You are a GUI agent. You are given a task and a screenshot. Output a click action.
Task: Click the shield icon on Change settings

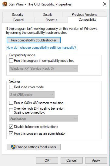tap(13, 147)
